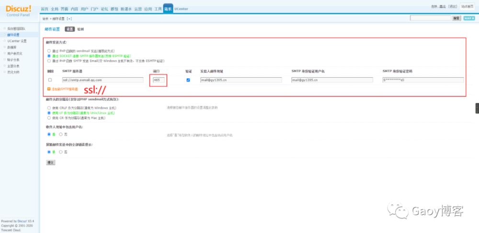Select PHP sendmail sending method
479x233 pixels.
(x=49, y=51)
